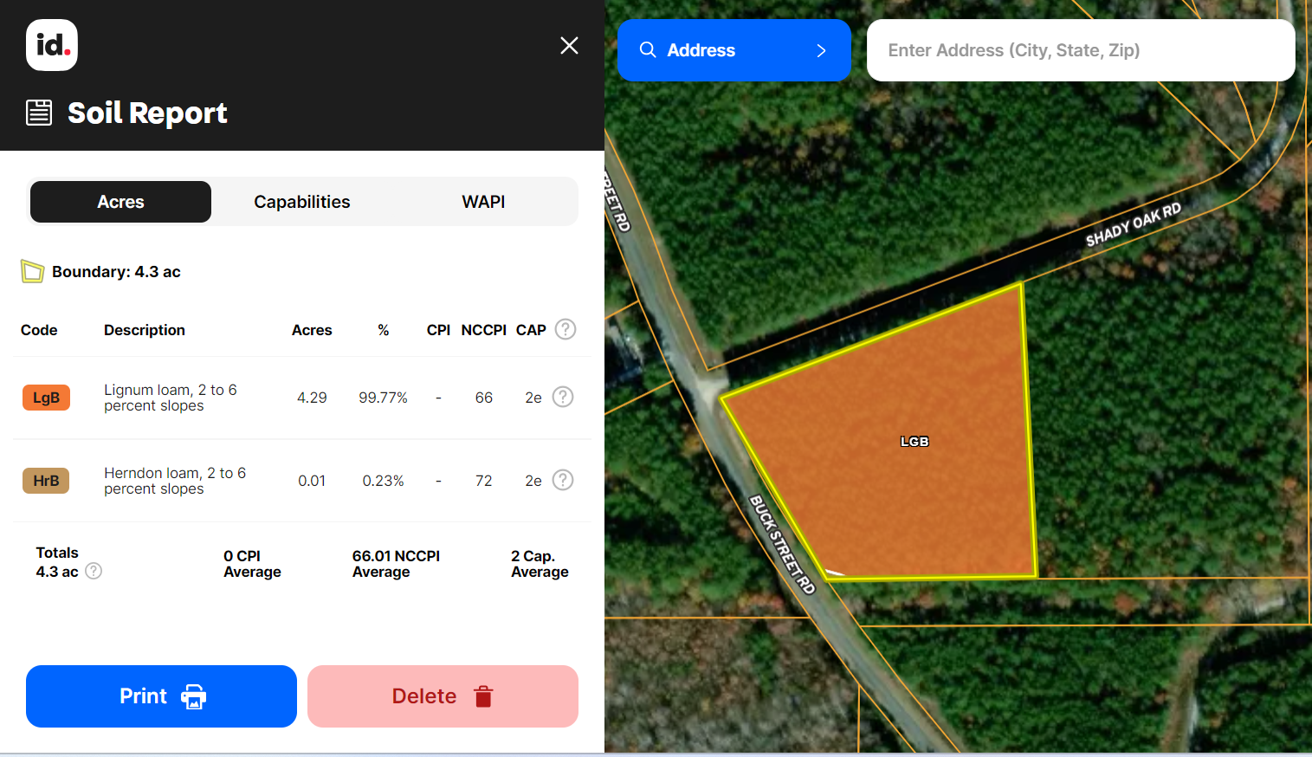The width and height of the screenshot is (1312, 757).
Task: Focus the Enter Address input field
Action: (1080, 50)
